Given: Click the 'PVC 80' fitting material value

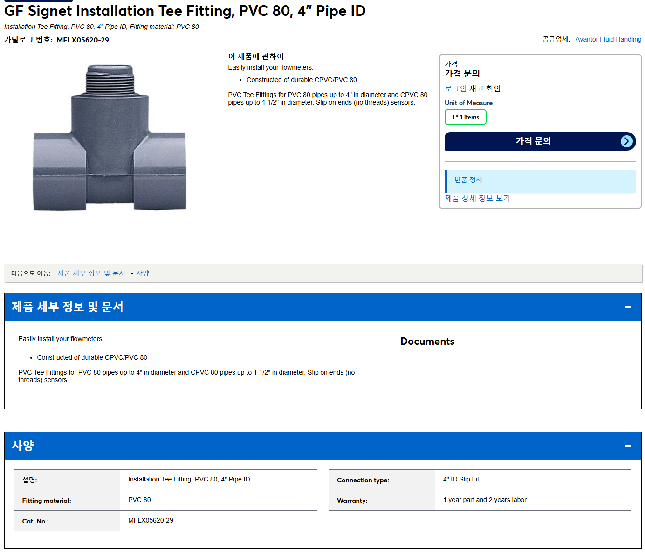Looking at the screenshot, I should 139,500.
